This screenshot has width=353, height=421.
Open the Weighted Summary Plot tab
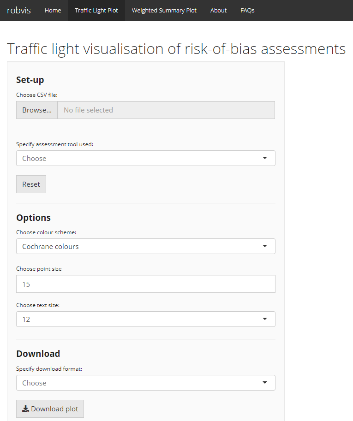(x=164, y=10)
